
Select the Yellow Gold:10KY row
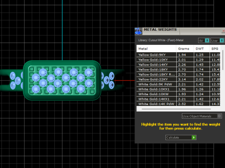coord(179,60)
